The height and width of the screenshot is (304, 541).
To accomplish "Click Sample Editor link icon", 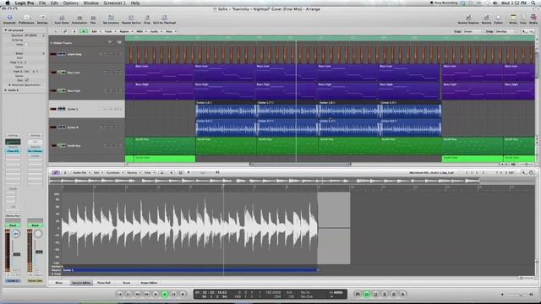I will [x=55, y=172].
